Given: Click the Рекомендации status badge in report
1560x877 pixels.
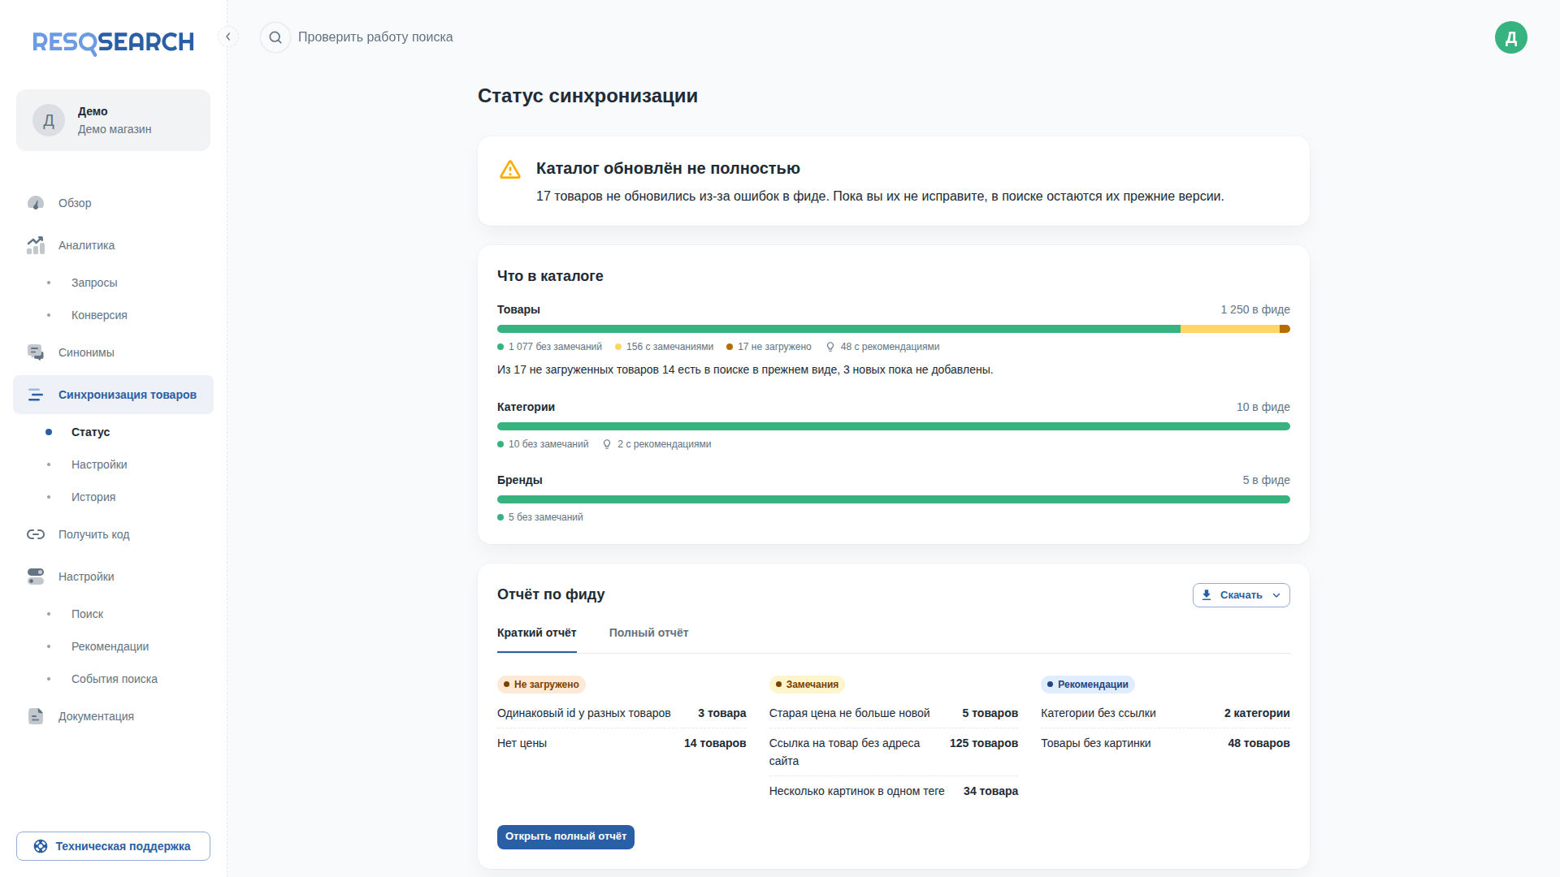Looking at the screenshot, I should [x=1087, y=685].
